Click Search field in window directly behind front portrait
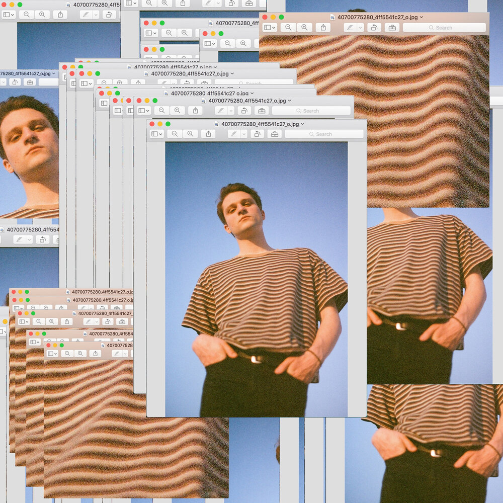503x503 pixels. (x=311, y=111)
